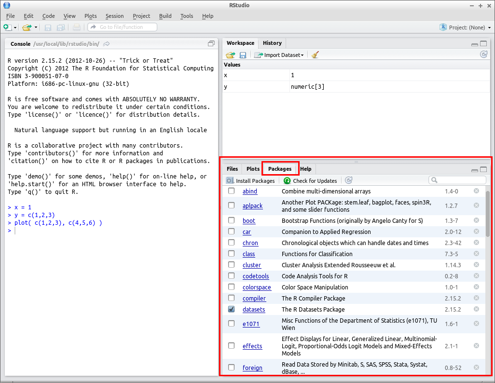
Task: Click the Check for Updates button
Action: [x=310, y=180]
